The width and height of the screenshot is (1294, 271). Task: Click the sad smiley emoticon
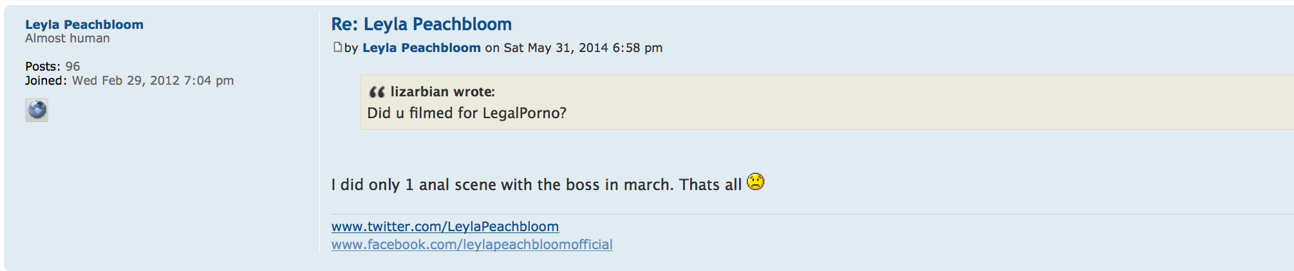(x=755, y=182)
